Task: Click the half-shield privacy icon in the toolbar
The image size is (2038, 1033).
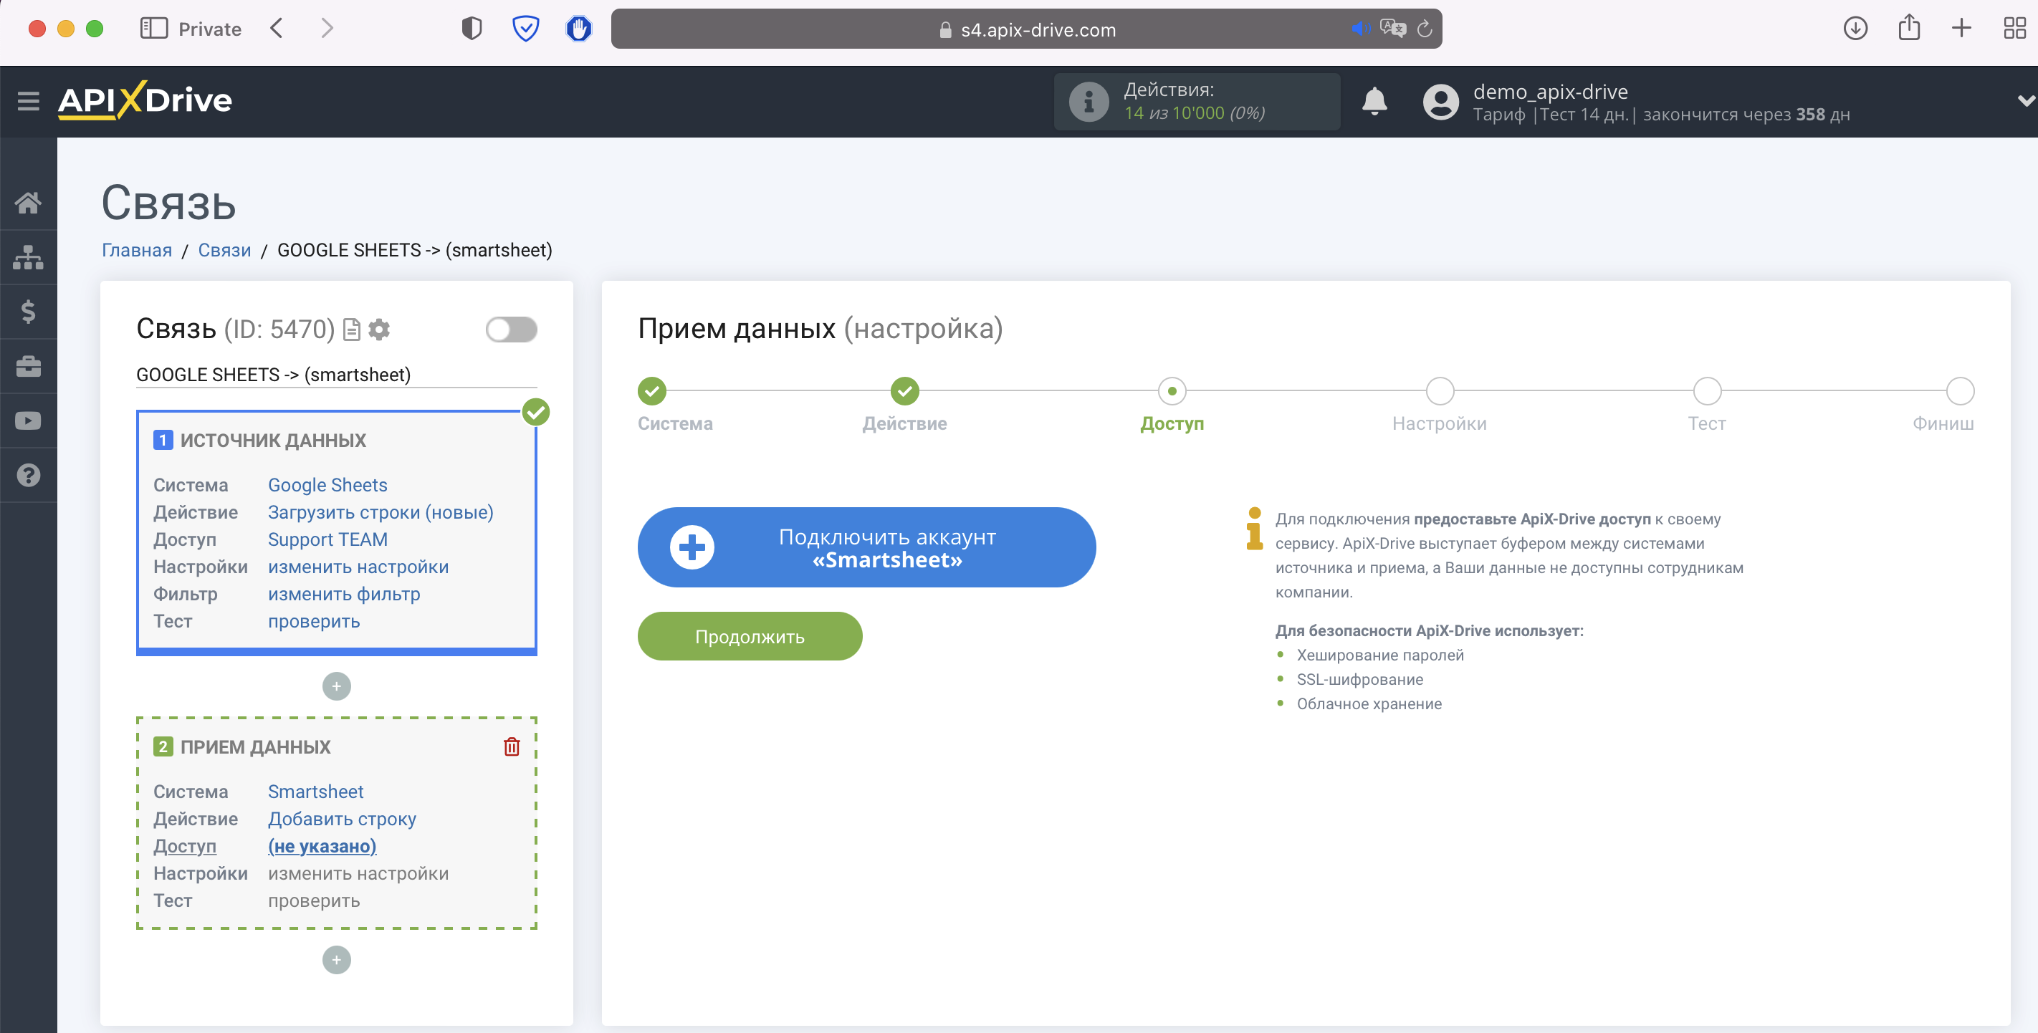Action: [472, 29]
